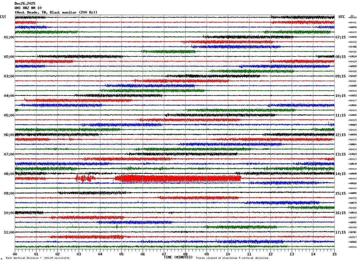Click the West Meade, TN Blast monitor title
358x262 pixels.
click(x=56, y=12)
